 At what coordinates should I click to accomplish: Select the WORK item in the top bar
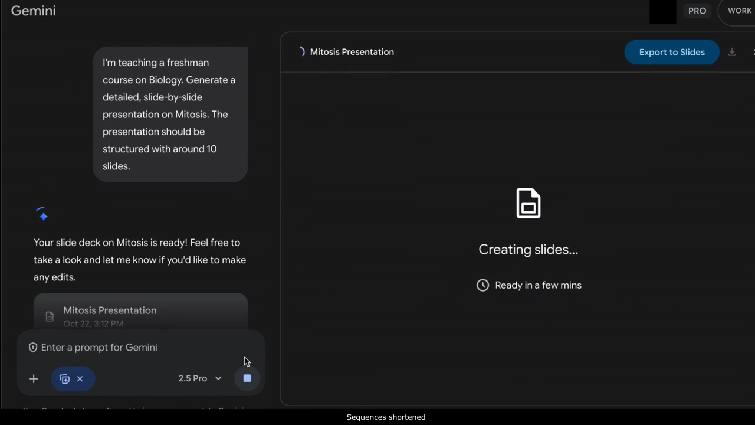739,11
